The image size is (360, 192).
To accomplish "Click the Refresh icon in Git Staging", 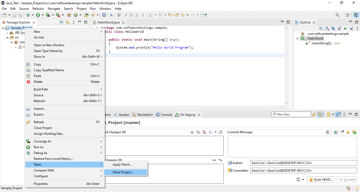I will [314, 114].
